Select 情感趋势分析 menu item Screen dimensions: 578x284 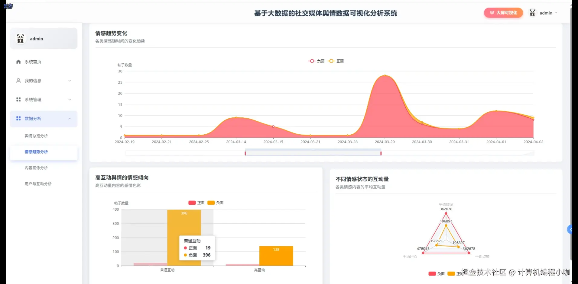44,152
